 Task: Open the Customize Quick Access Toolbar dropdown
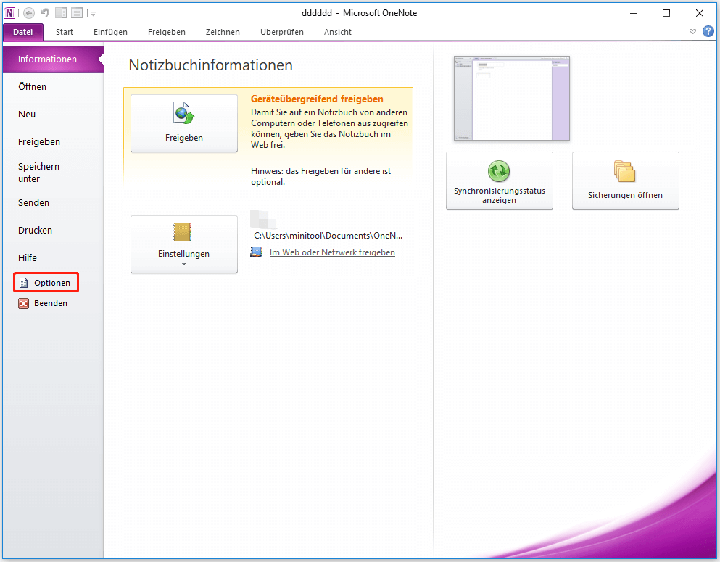coord(93,13)
